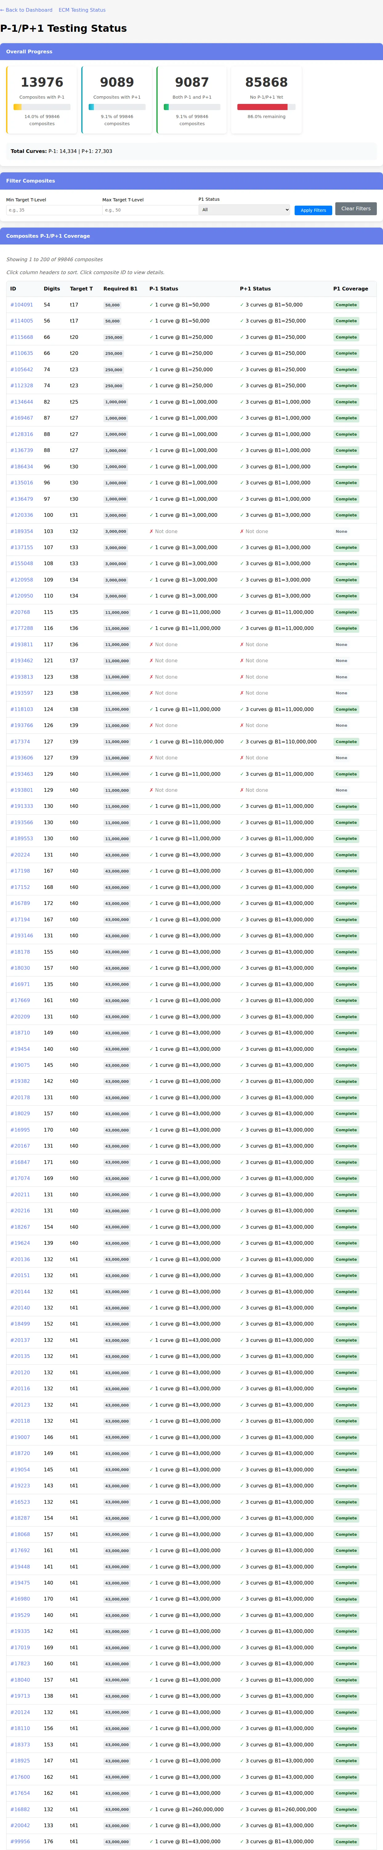
Task: Click the None badge in row #189354
Action: tap(341, 532)
